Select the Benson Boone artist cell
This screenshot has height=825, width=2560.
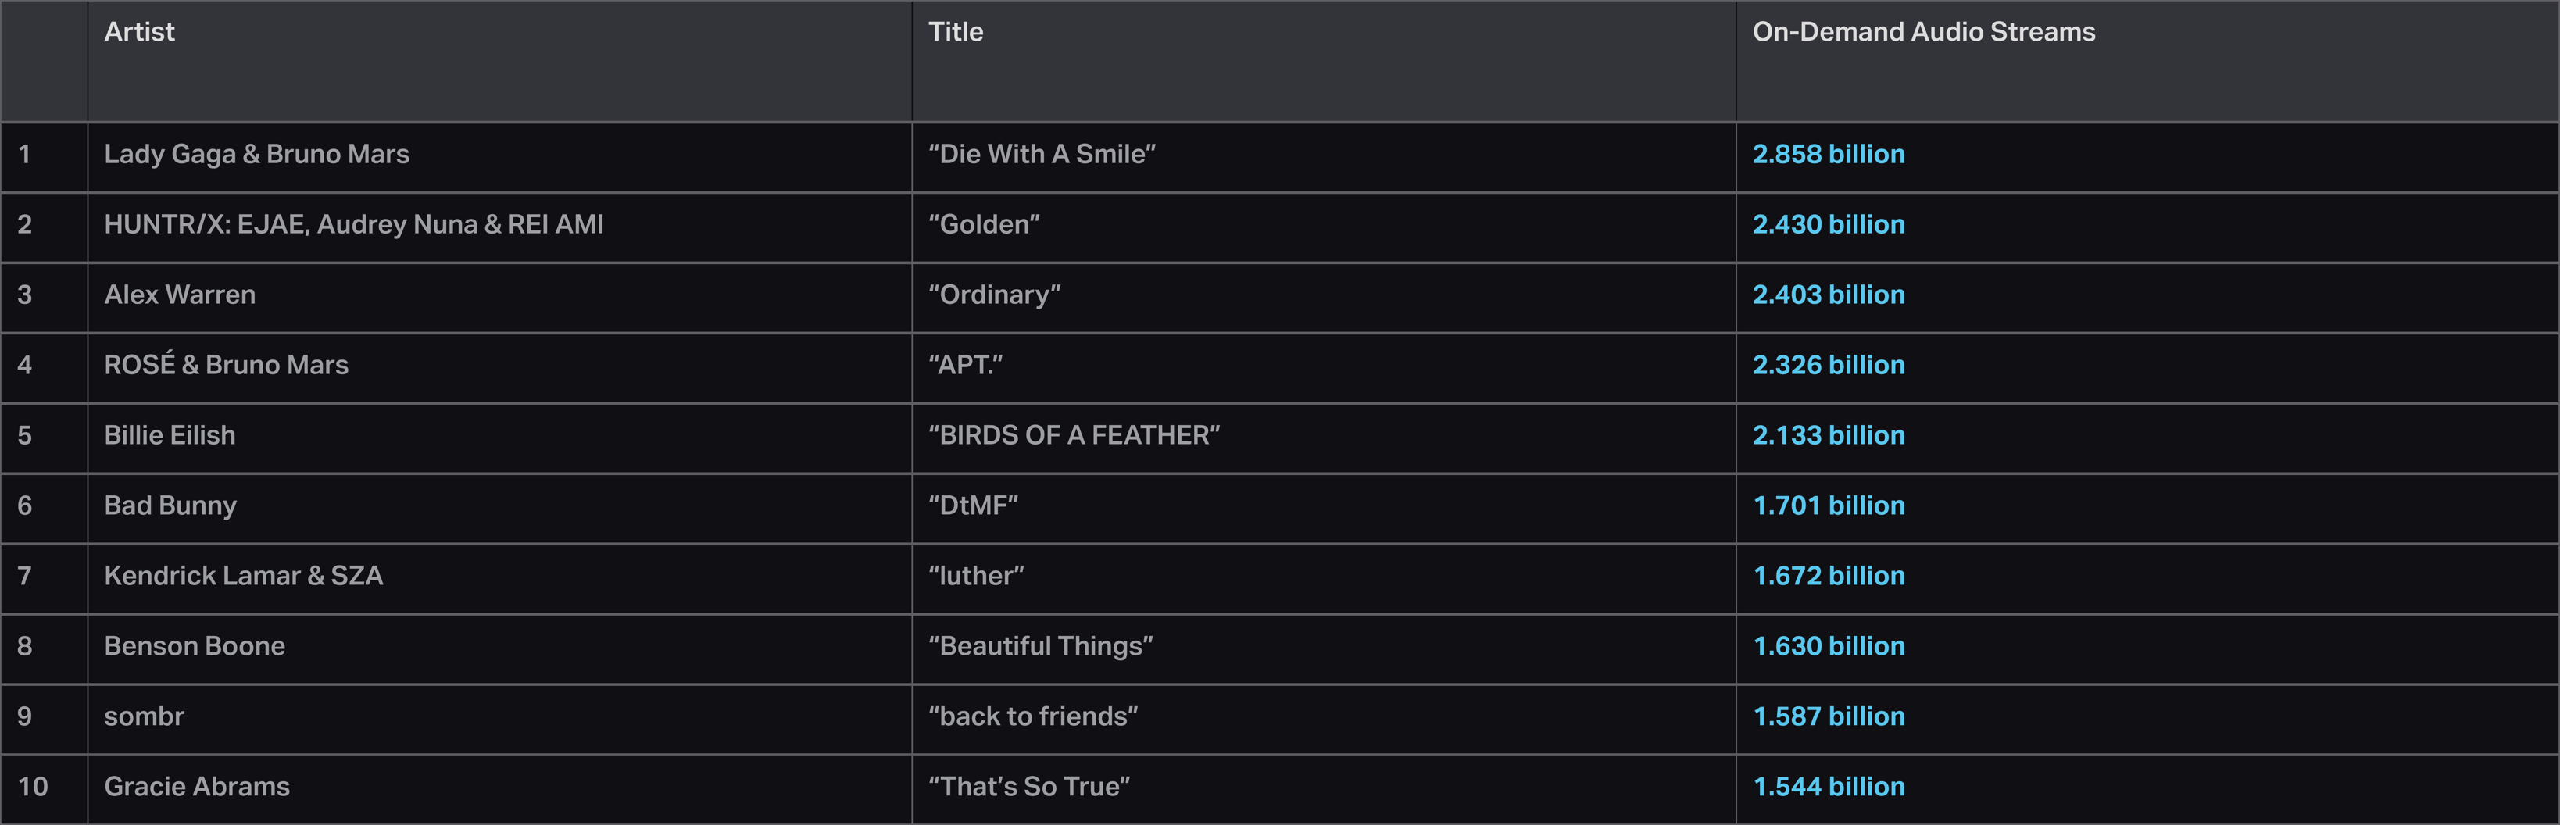pos(194,646)
